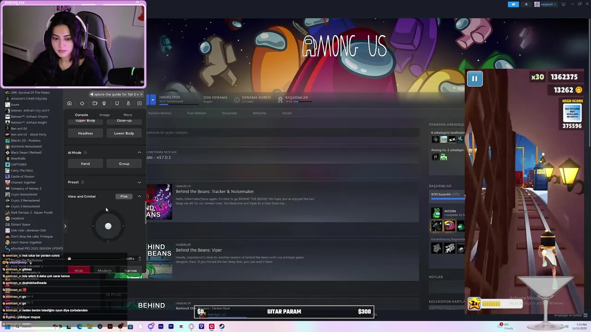Open Steam notifications bell icon
Viewport: 591px width, 332px height.
pyautogui.click(x=526, y=4)
